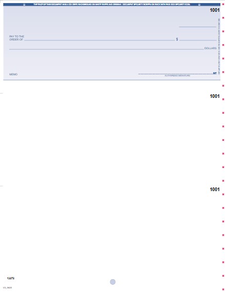
Task: Click the written amount line before DOLLARS
Action: [x=107, y=49]
